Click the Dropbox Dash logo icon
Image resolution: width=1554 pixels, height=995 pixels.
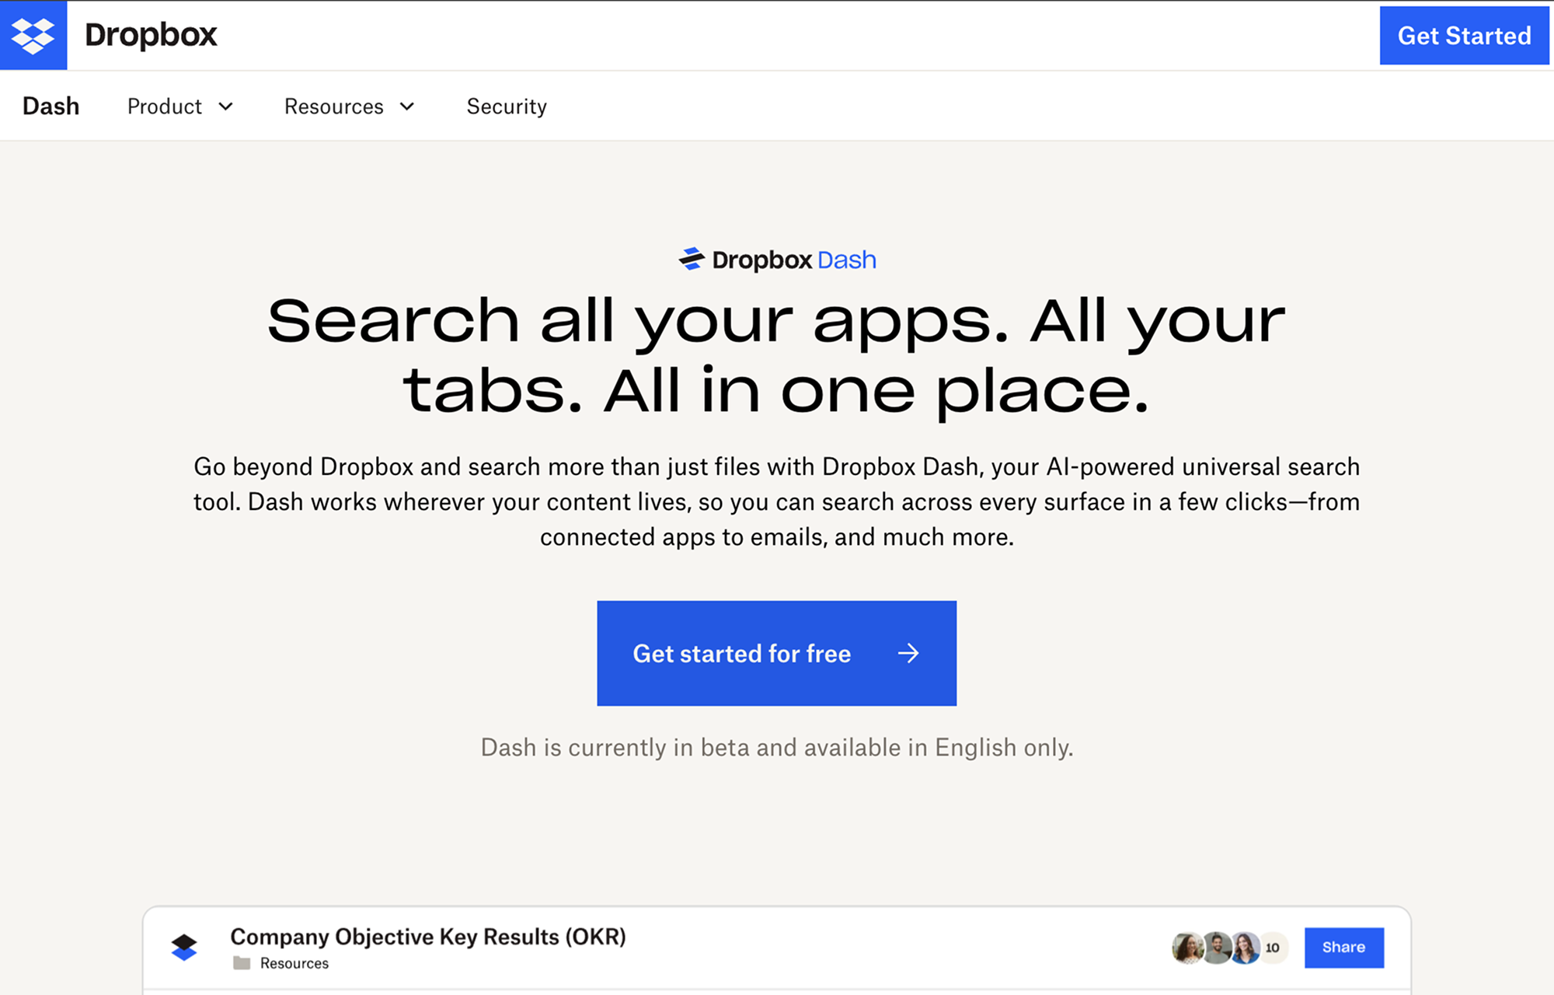tap(692, 259)
